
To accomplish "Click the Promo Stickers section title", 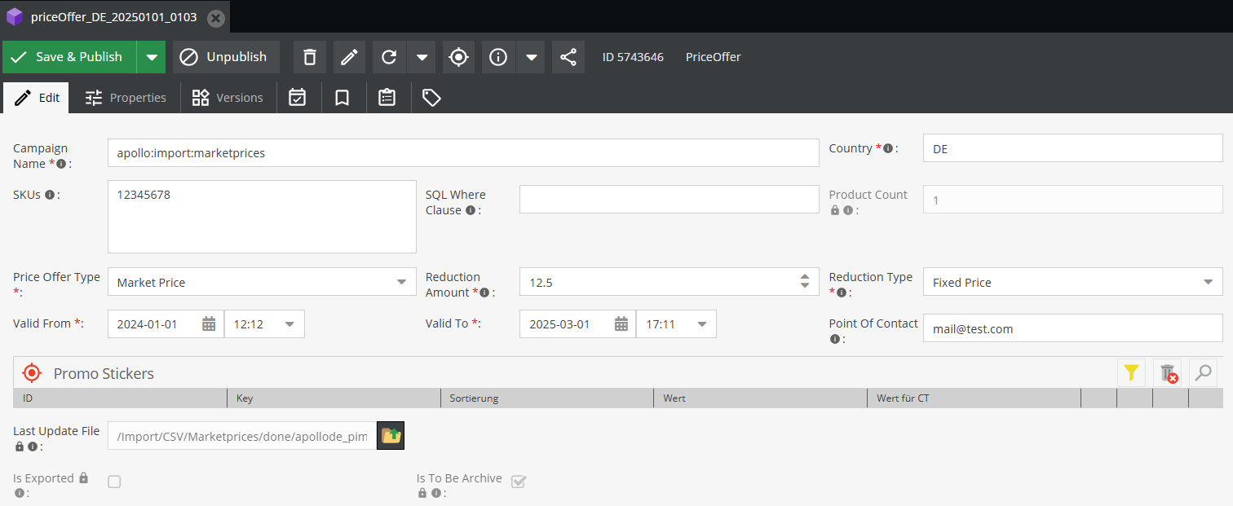I will pyautogui.click(x=104, y=373).
